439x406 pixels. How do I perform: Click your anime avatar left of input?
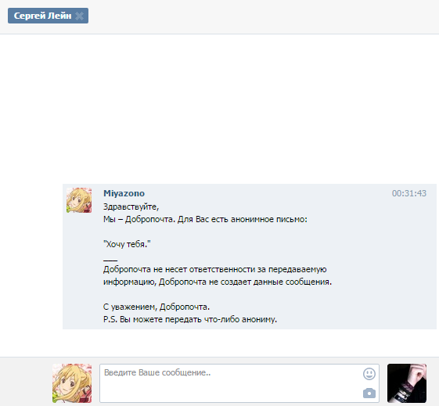(x=72, y=383)
